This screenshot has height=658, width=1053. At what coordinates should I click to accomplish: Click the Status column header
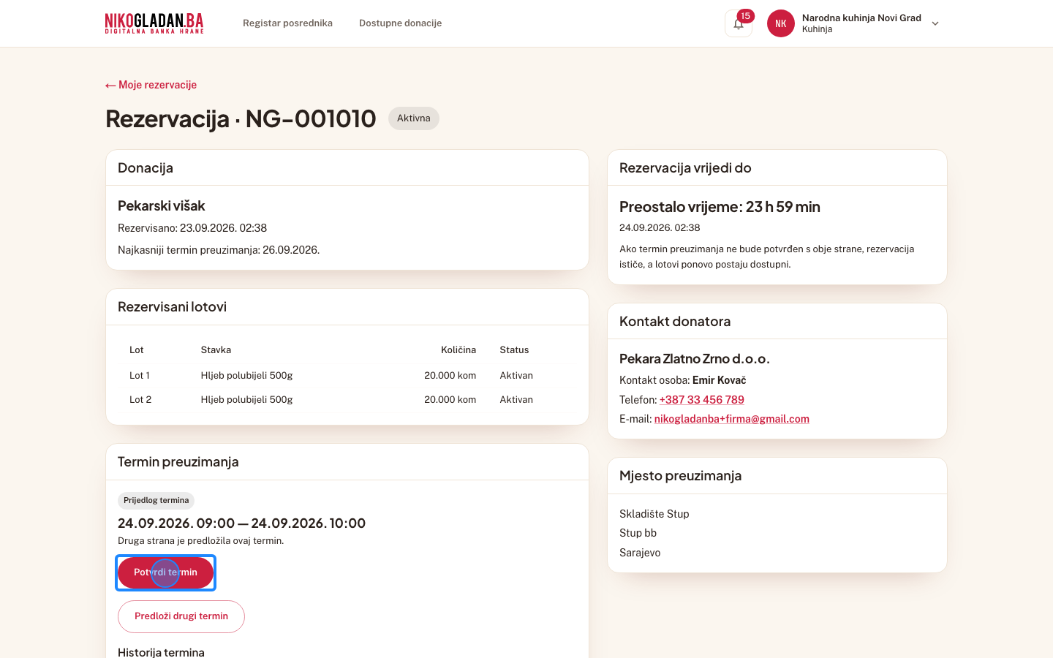[515, 350]
